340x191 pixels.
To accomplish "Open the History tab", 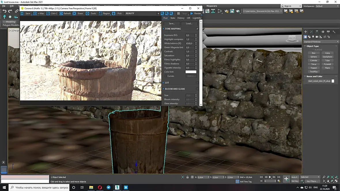I will coord(181,18).
